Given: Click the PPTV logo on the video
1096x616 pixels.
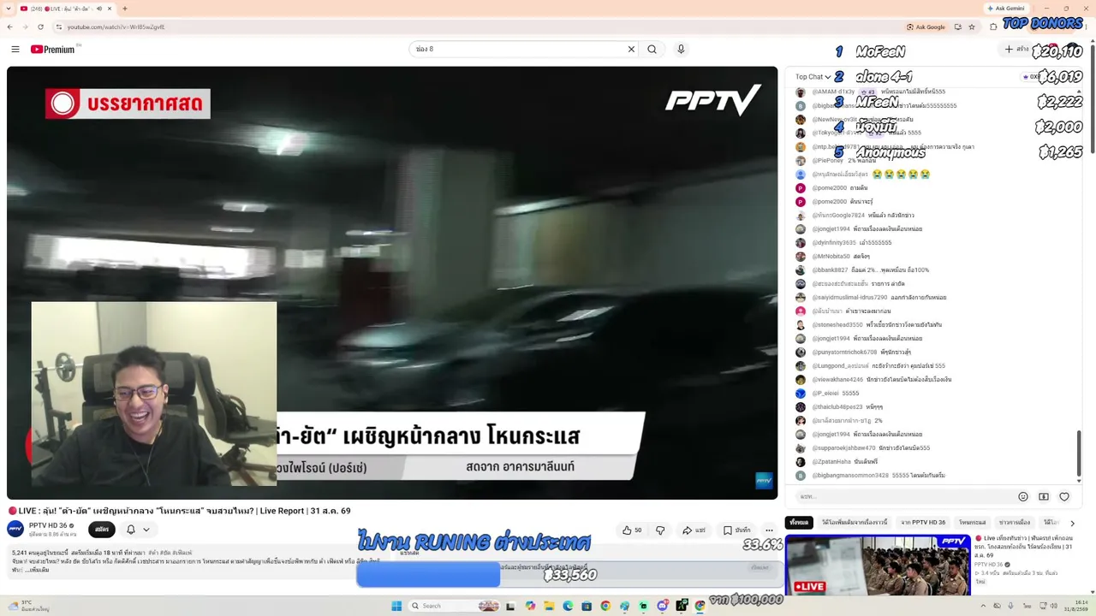Looking at the screenshot, I should tap(713, 100).
